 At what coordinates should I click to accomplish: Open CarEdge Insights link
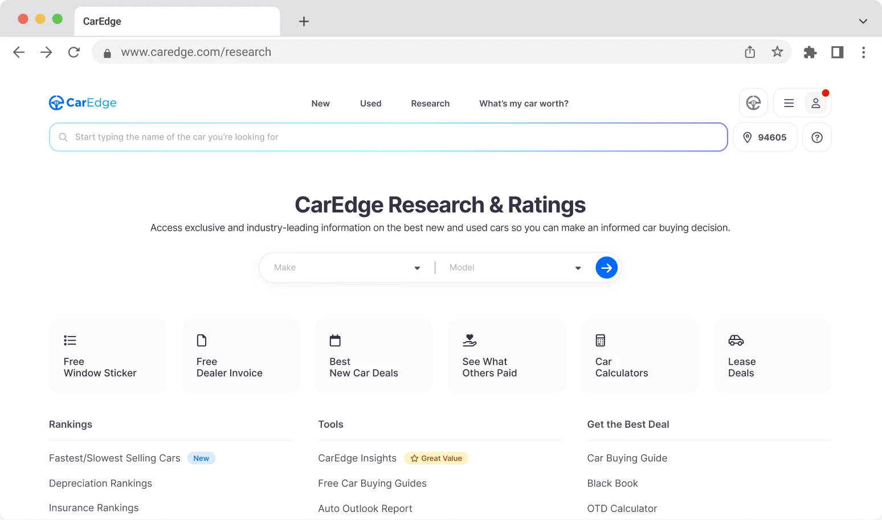[357, 458]
